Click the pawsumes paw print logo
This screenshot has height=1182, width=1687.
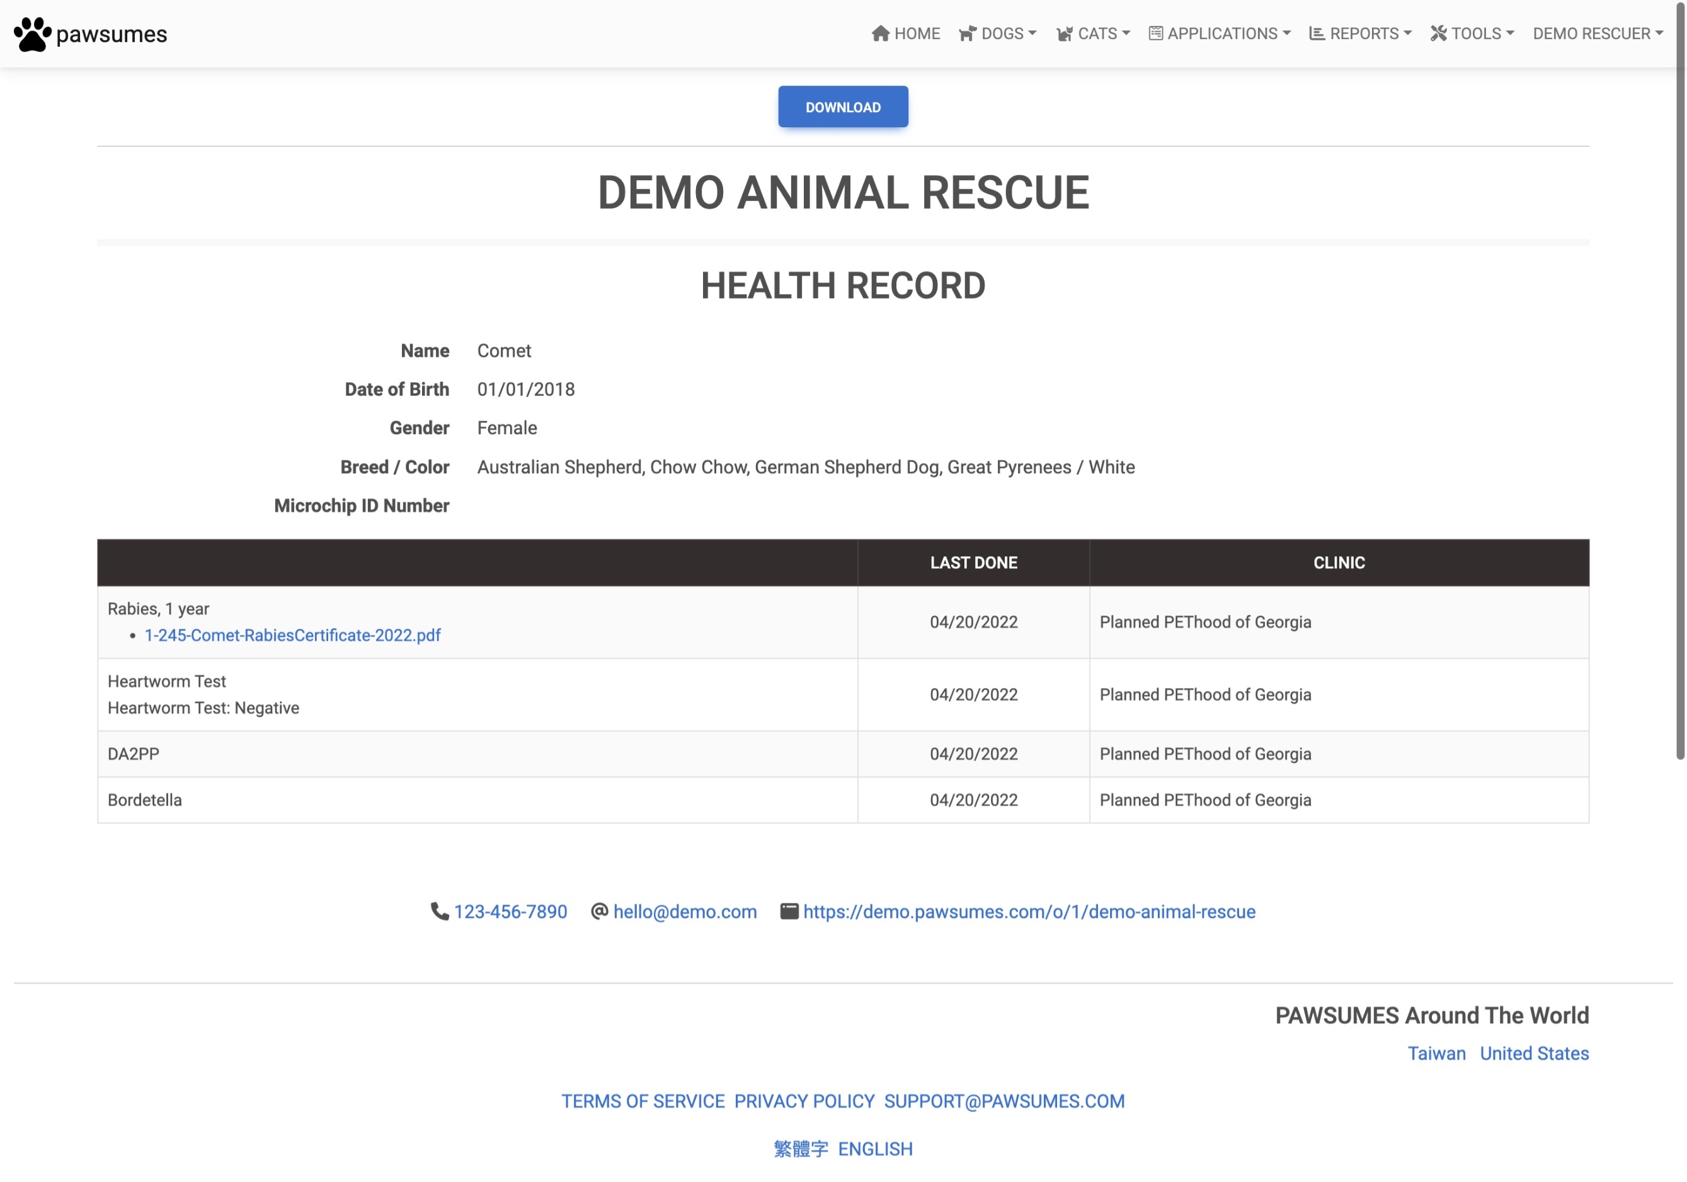[x=32, y=34]
